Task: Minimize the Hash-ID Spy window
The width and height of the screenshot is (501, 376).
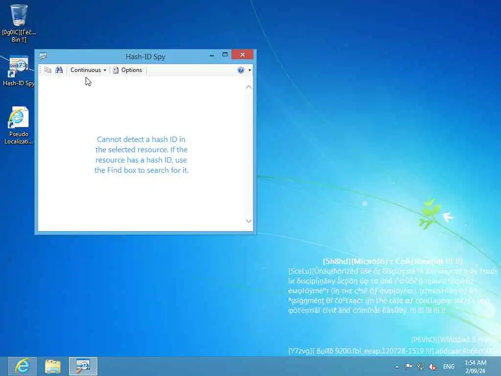Action: tap(211, 55)
